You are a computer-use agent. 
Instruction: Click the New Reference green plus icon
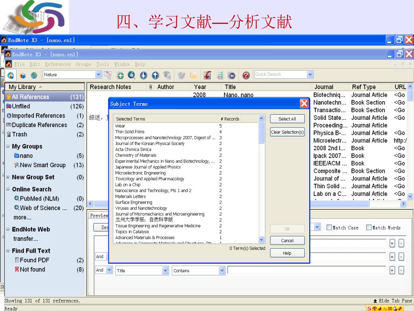pyautogui.click(x=120, y=75)
